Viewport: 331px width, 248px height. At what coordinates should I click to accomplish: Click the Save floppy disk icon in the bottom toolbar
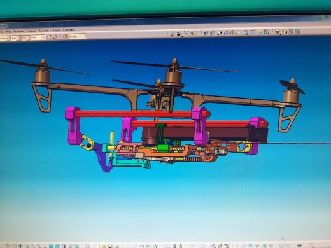(x=110, y=246)
